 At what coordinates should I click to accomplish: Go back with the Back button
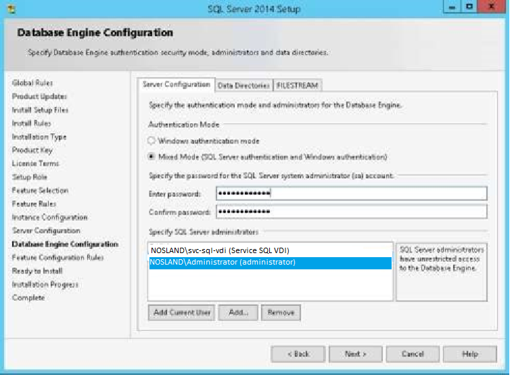[298, 354]
